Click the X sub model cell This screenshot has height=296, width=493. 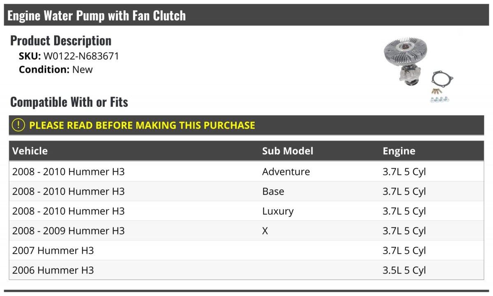tap(265, 231)
